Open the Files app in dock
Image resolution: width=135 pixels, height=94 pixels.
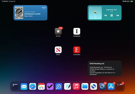coord(85,86)
